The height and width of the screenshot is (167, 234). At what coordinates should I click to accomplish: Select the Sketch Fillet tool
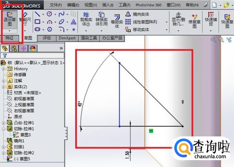62,30
